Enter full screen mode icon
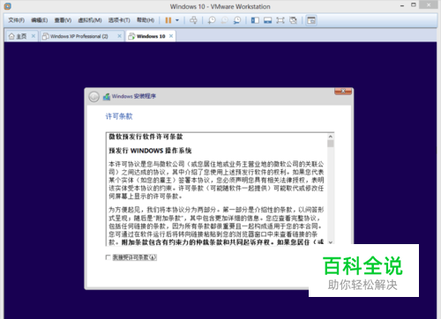441x319 pixels. (280, 20)
